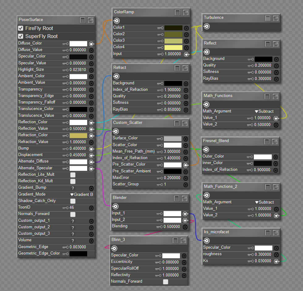Click Custom_output_1 question mark value
Image resolution: width=303 pixels, height=291 pixels.
[73, 221]
